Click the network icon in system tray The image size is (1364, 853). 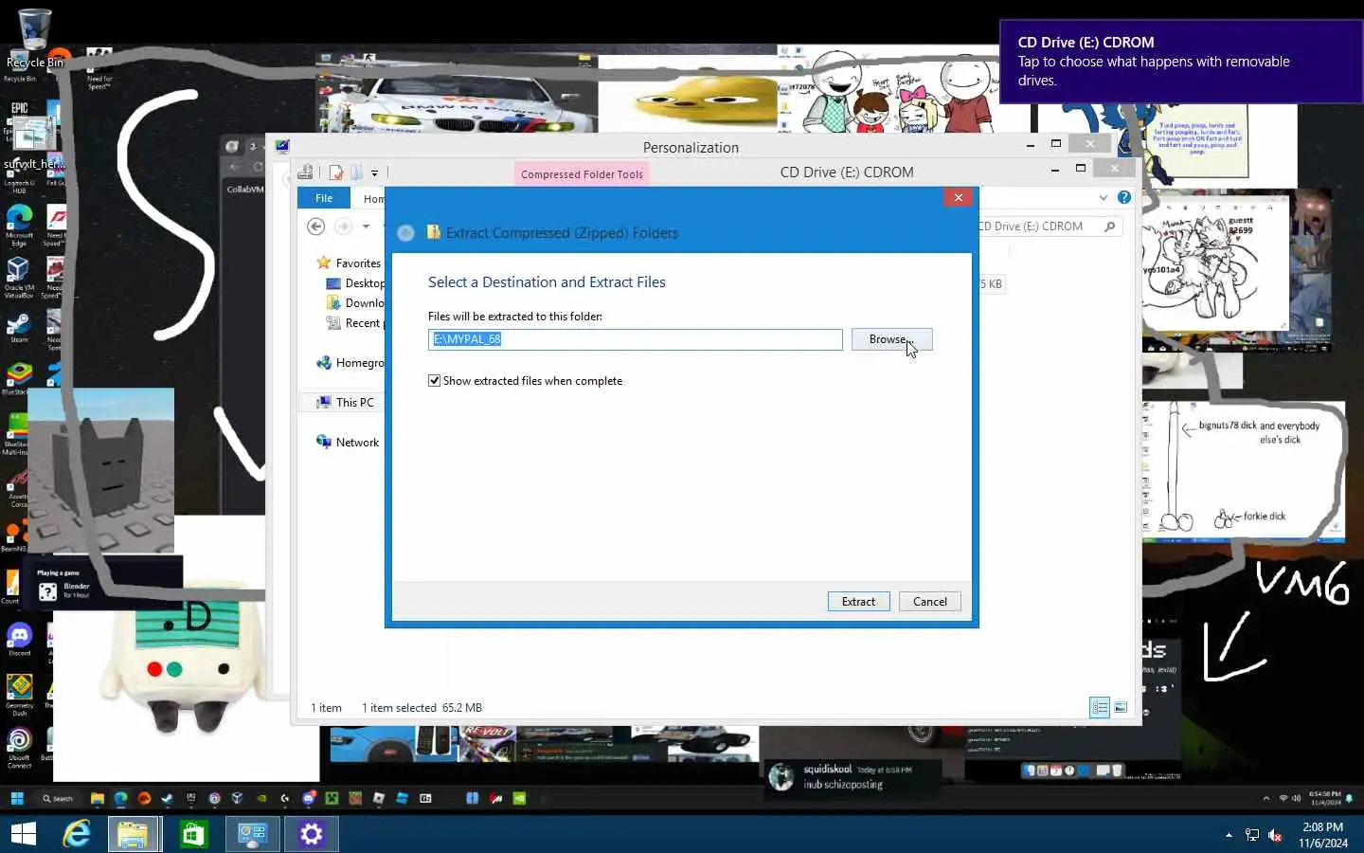pos(1252,835)
